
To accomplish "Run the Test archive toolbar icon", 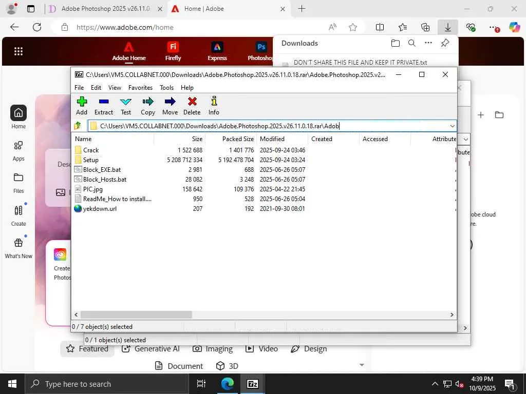I will coord(126,106).
